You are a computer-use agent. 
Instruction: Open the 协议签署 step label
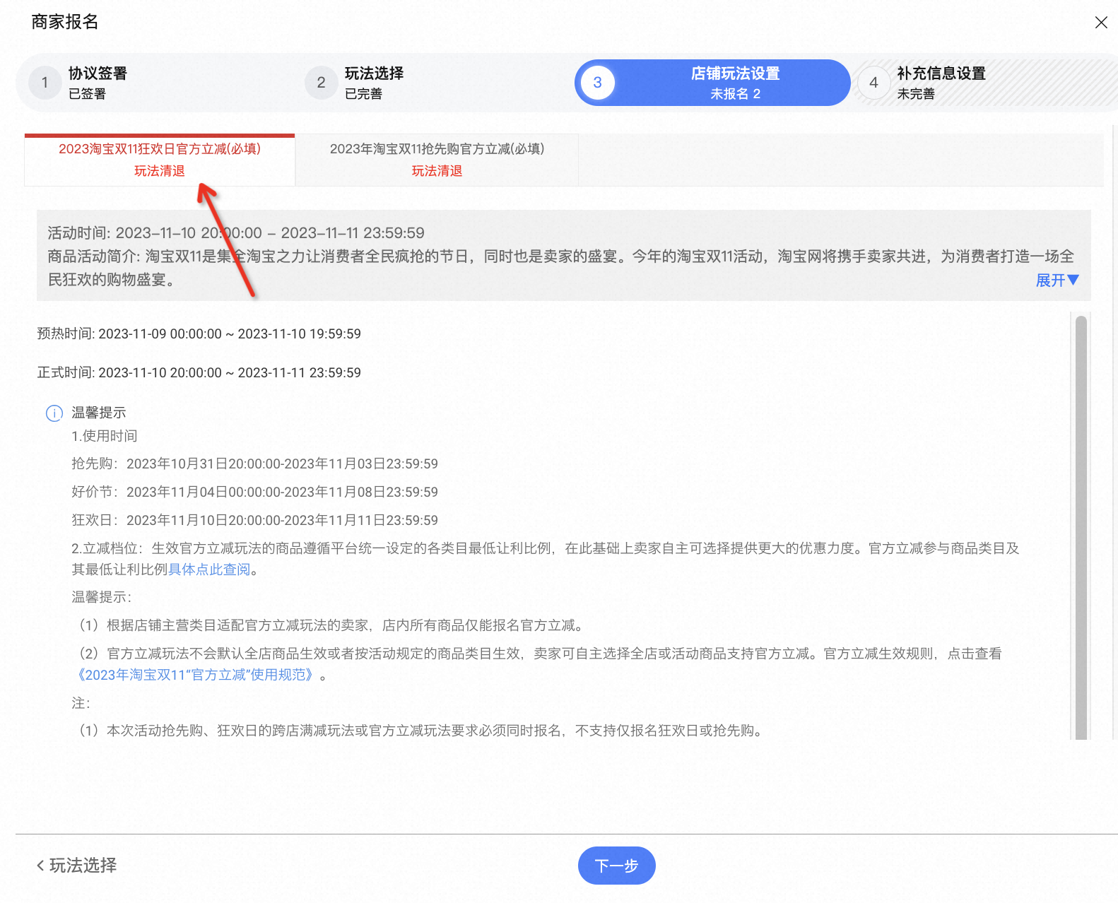[98, 73]
